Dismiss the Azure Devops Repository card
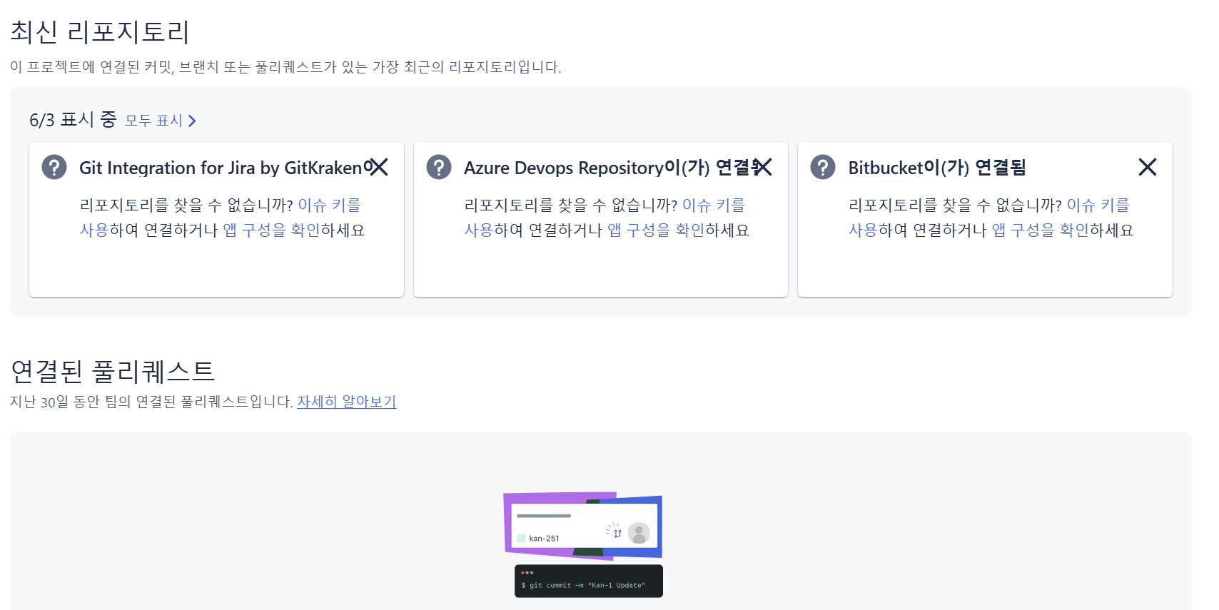1219x610 pixels. pyautogui.click(x=763, y=167)
